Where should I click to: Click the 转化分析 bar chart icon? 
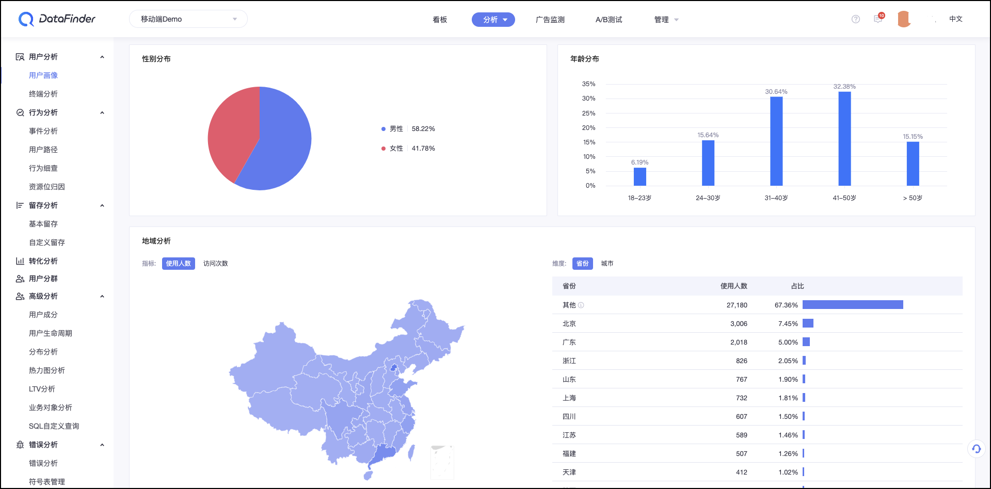click(20, 261)
